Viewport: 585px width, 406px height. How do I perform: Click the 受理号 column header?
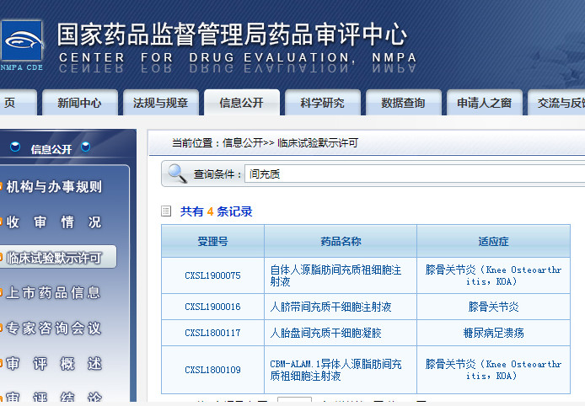pos(212,241)
